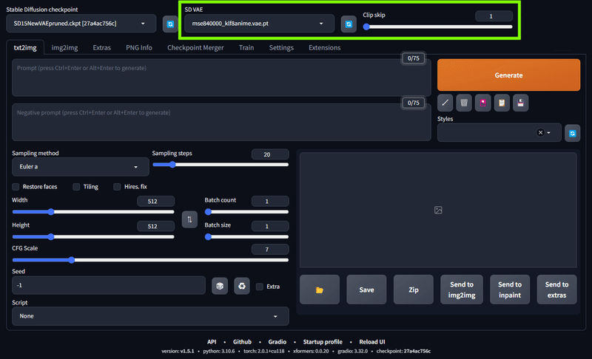Enable Restore faces checkbox
Image resolution: width=592 pixels, height=359 pixels.
16,187
